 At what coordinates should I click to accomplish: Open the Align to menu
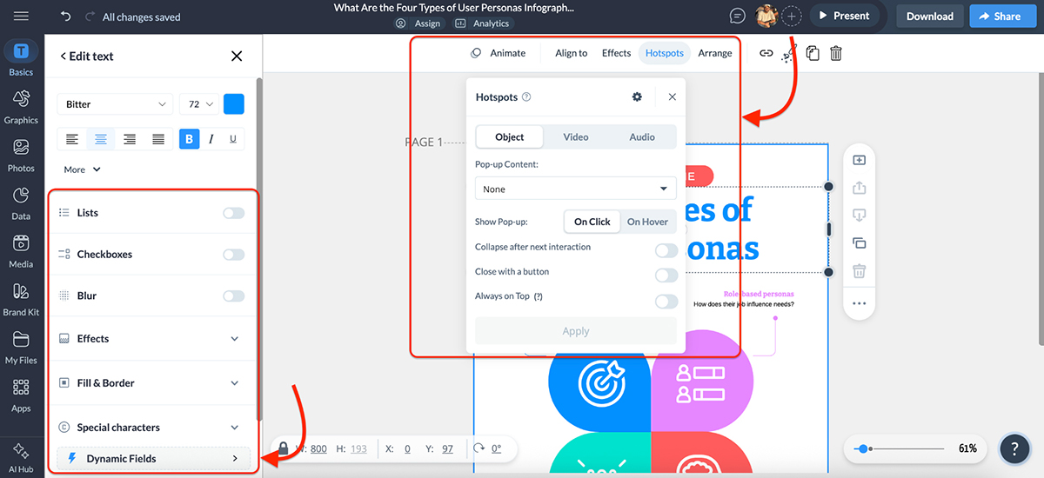(x=572, y=53)
